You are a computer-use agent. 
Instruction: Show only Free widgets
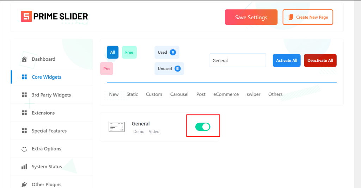129,52
